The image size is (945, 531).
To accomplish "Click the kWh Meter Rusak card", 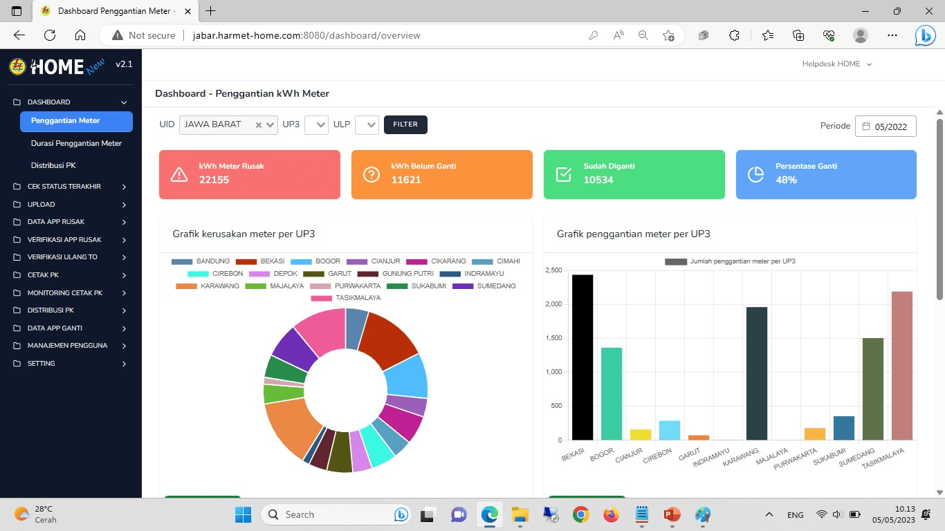I will [x=250, y=174].
